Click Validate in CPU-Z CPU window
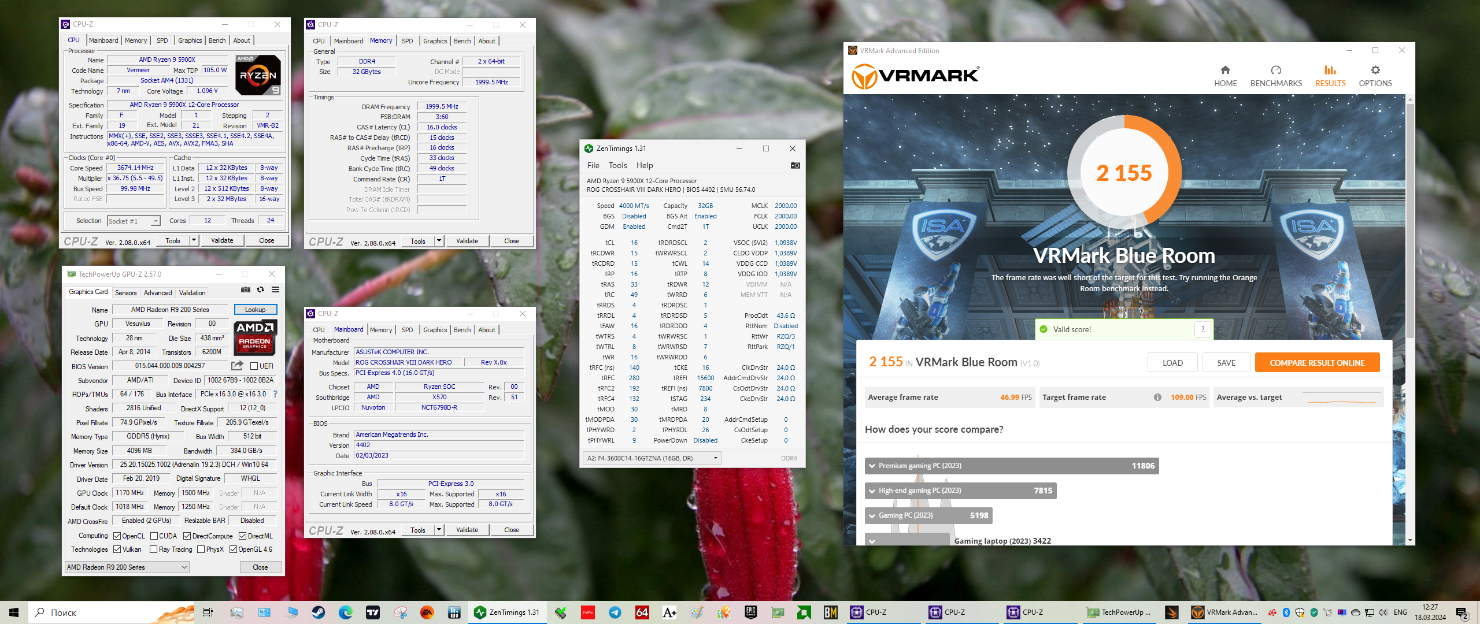This screenshot has width=1480, height=624. (x=222, y=240)
